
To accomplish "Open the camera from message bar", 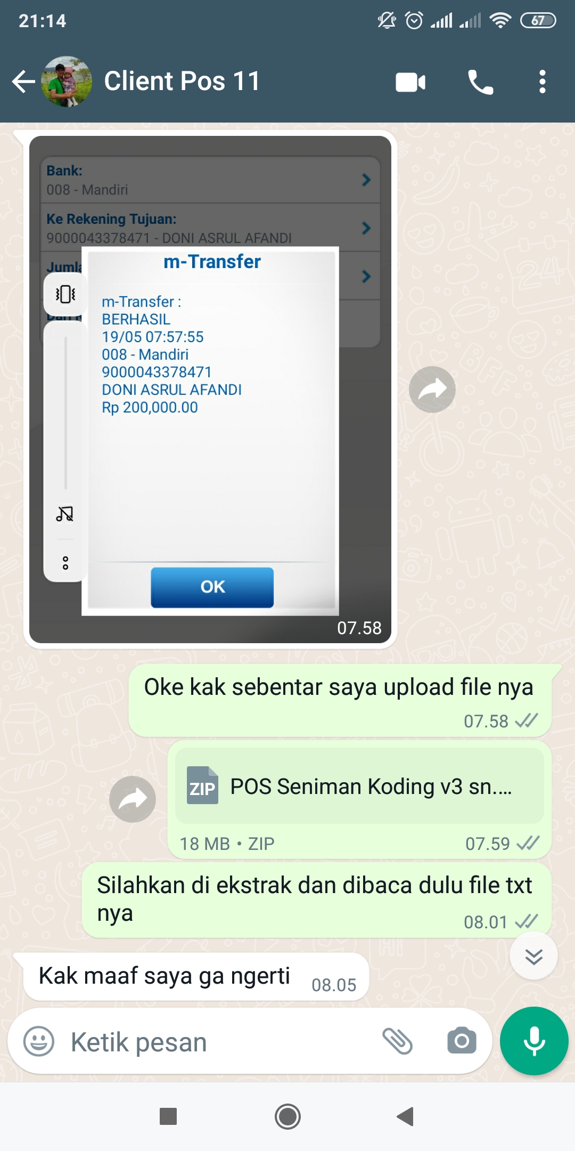I will [462, 1041].
